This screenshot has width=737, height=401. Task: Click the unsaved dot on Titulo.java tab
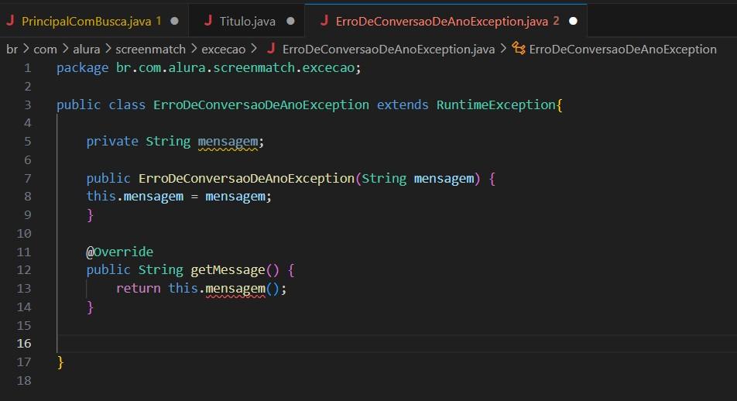coord(290,21)
